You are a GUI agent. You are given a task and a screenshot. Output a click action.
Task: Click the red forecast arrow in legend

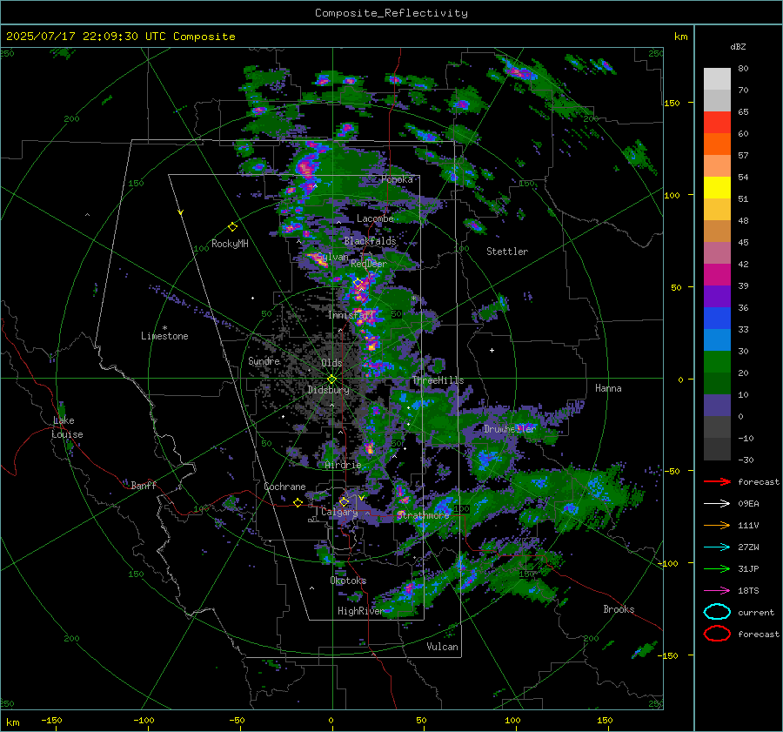(x=717, y=481)
